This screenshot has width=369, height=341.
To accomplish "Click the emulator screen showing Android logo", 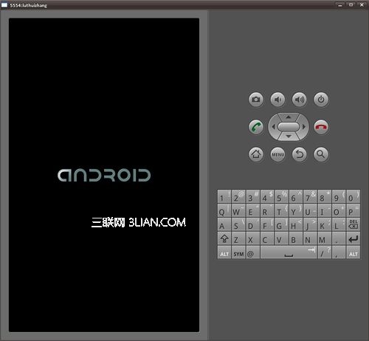I will click(104, 175).
